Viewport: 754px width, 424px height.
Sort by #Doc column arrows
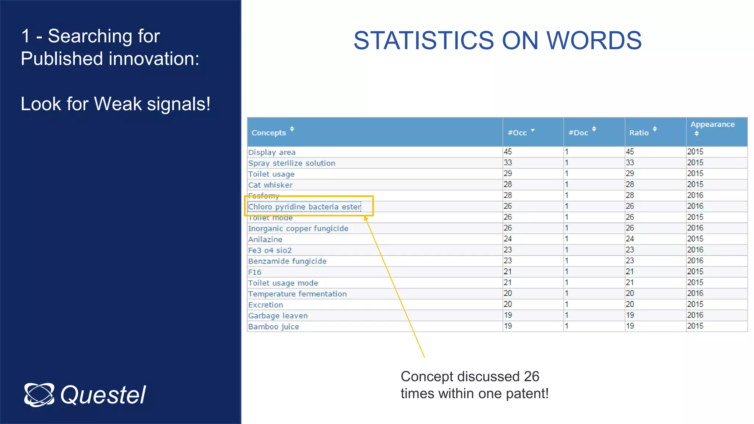point(594,129)
